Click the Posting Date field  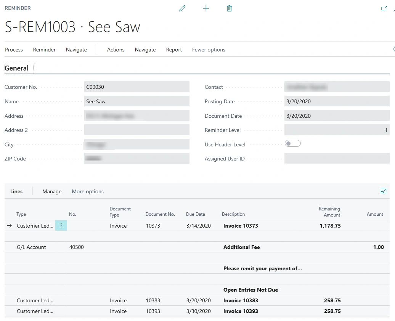point(337,101)
